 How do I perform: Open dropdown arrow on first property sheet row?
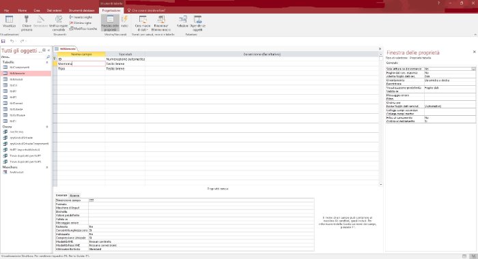(x=473, y=69)
